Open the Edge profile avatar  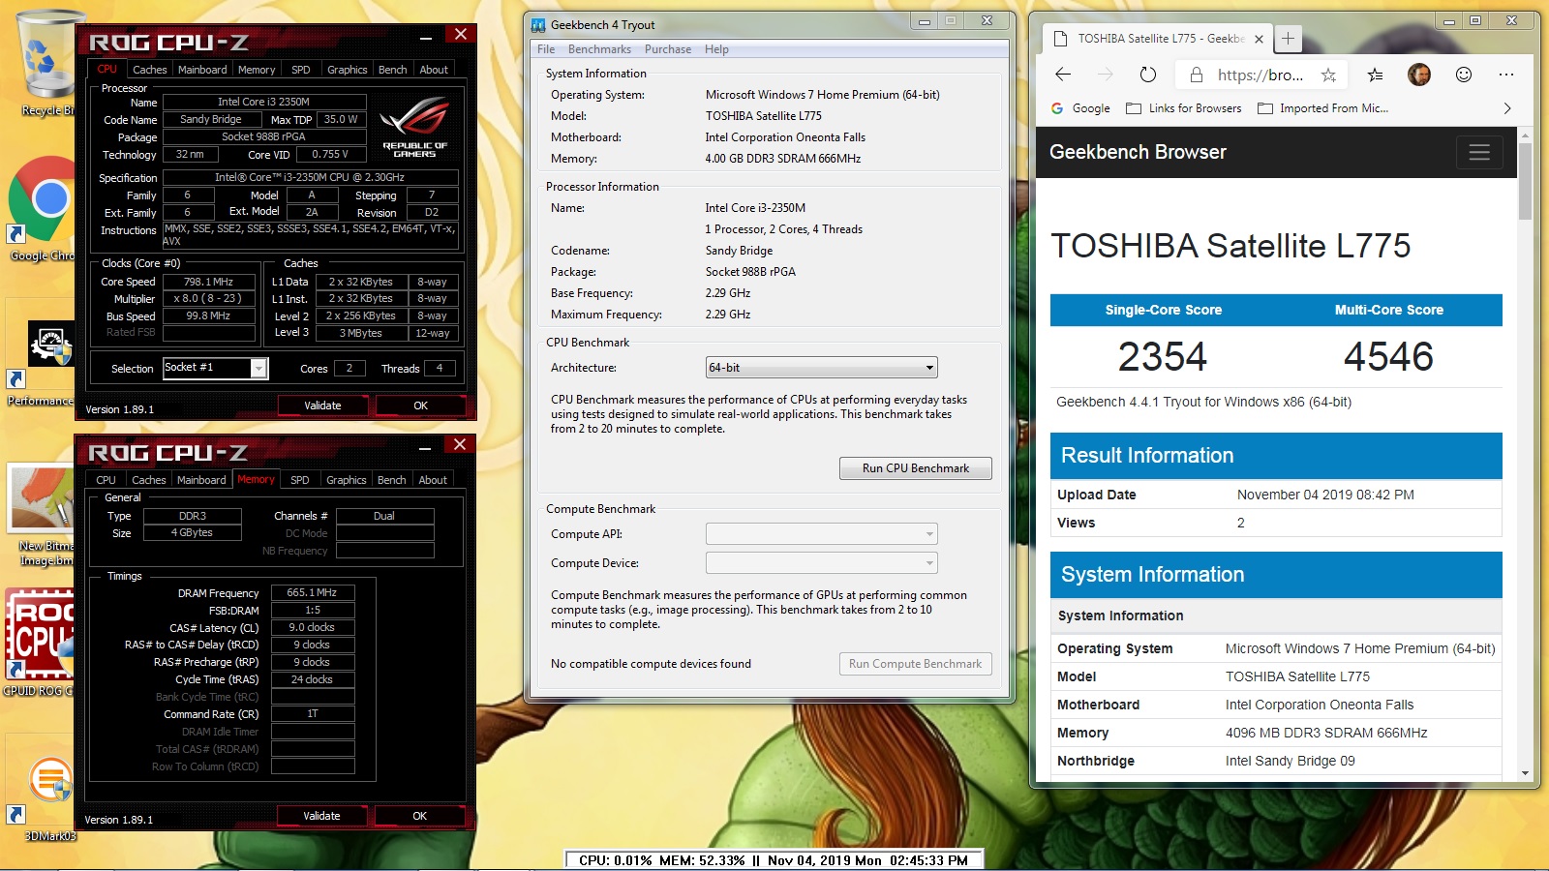coord(1419,75)
